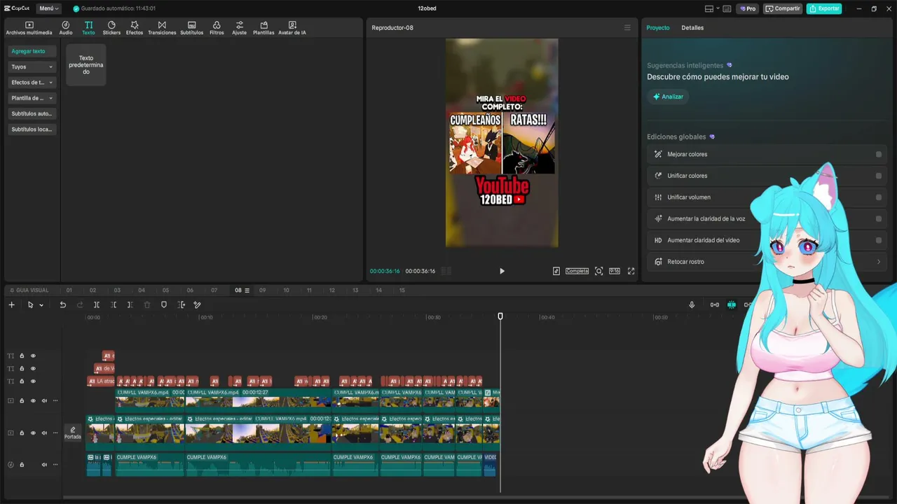Toggle Unificar colores switch

click(879, 176)
